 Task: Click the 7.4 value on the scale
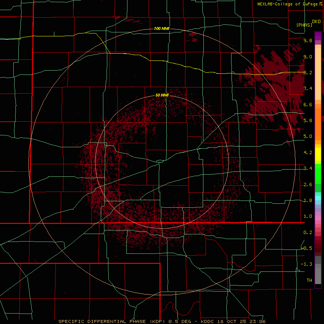coord(308,89)
